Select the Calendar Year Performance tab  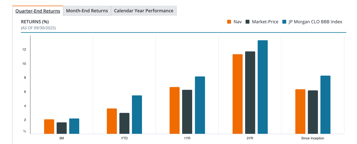click(x=144, y=11)
